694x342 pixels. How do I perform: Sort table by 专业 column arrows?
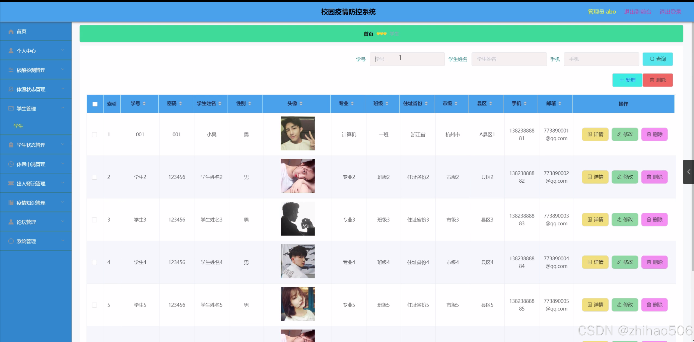(x=352, y=103)
